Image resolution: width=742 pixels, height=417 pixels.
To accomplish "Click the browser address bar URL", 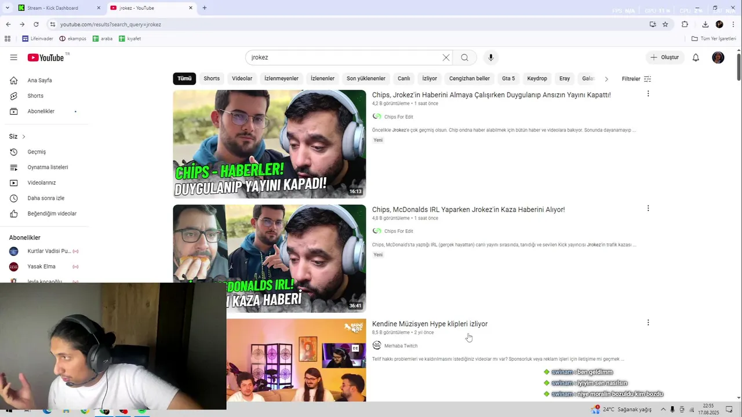I will (x=110, y=24).
